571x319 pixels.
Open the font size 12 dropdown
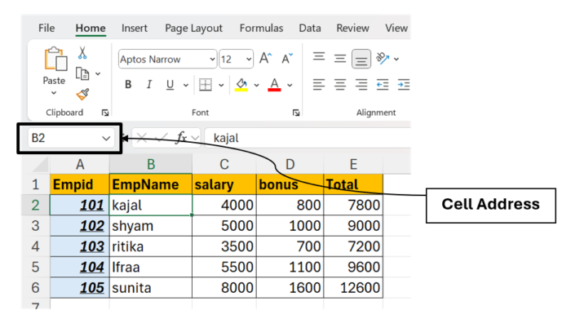click(249, 59)
